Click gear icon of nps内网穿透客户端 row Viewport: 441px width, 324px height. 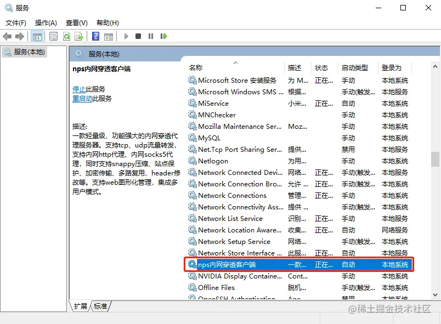point(193,264)
